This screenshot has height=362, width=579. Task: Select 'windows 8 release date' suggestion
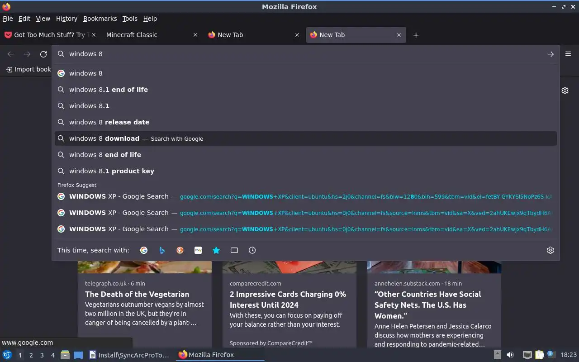point(306,122)
